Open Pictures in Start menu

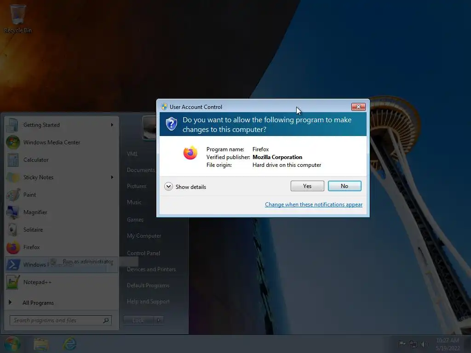pos(136,186)
